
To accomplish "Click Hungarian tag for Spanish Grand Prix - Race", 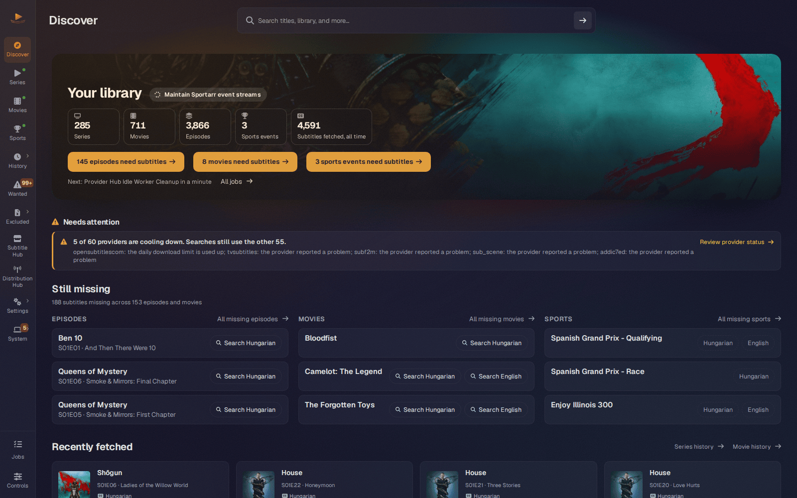I will click(754, 376).
